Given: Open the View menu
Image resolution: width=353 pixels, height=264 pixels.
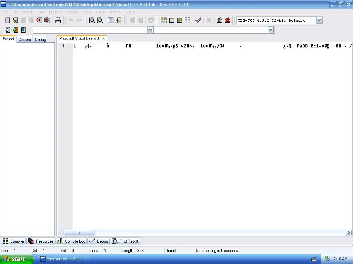Looking at the screenshot, I should click(x=41, y=12).
